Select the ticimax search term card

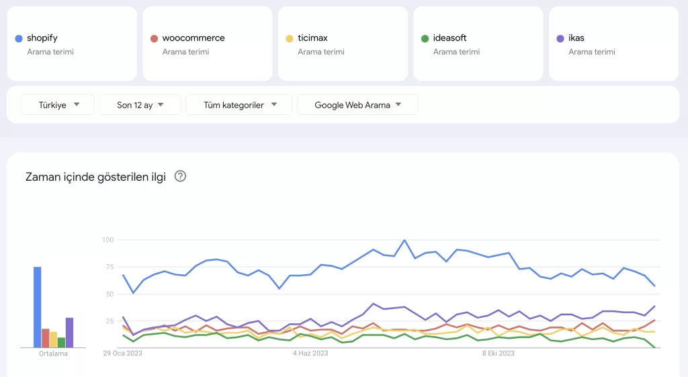(x=343, y=44)
